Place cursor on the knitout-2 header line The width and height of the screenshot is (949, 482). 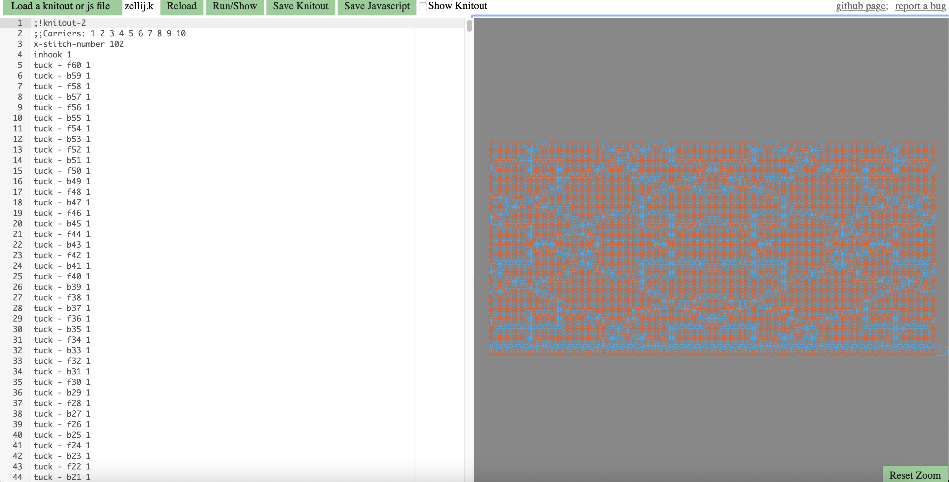pos(59,22)
